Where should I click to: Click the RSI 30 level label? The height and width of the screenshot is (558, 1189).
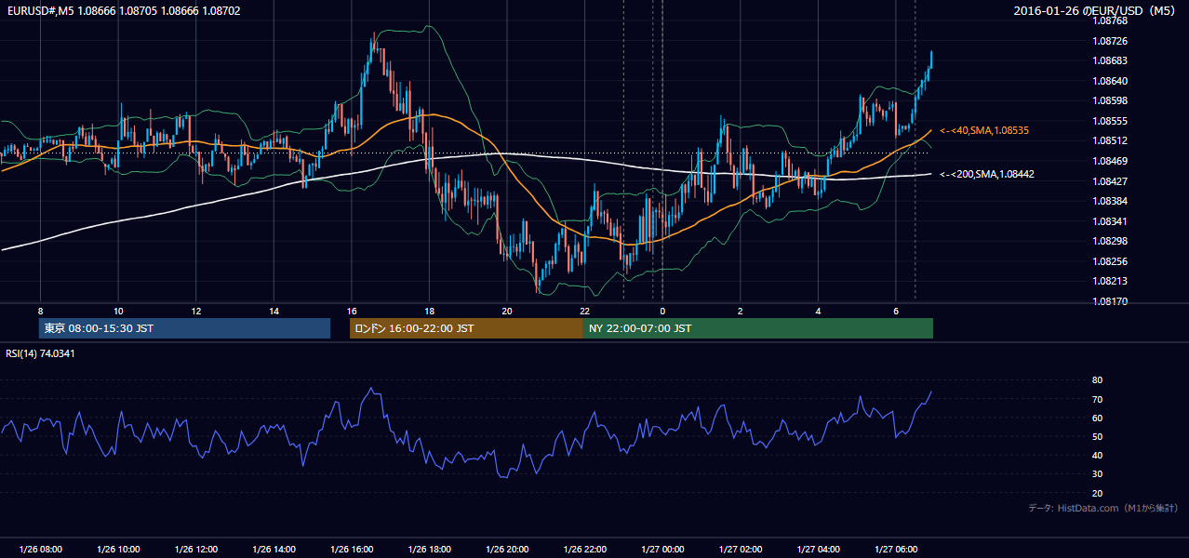1097,474
